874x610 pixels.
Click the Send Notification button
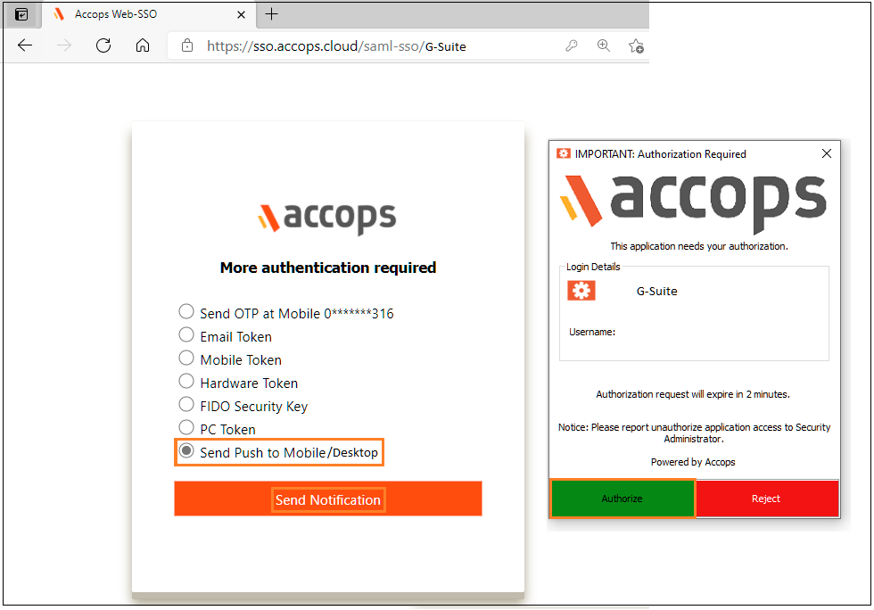pyautogui.click(x=328, y=499)
